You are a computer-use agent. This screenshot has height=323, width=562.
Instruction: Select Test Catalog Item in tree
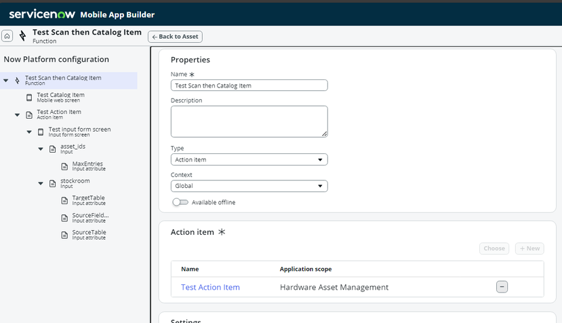(x=60, y=97)
